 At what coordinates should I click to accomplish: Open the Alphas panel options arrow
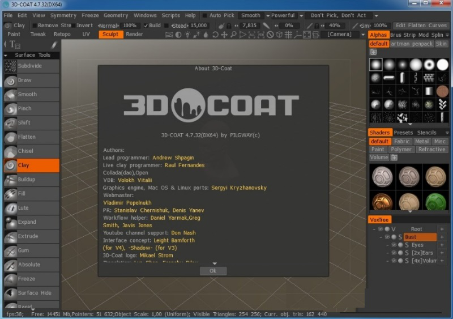pyautogui.click(x=447, y=35)
